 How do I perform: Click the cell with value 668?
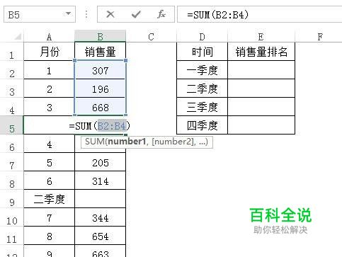[x=100, y=107]
